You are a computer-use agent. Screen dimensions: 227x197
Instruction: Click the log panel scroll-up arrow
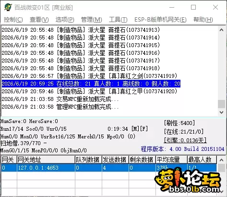[x=221, y=30]
